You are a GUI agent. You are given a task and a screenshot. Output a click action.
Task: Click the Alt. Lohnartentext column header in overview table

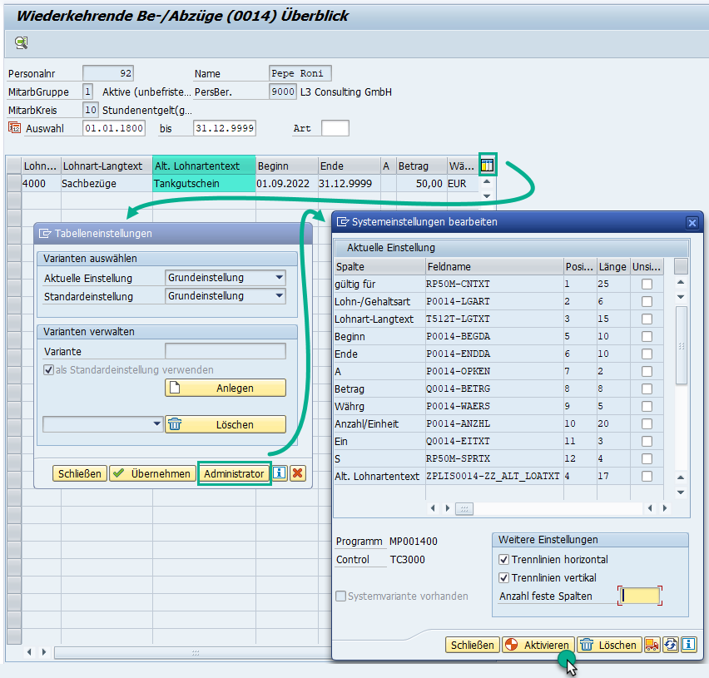pyautogui.click(x=205, y=166)
